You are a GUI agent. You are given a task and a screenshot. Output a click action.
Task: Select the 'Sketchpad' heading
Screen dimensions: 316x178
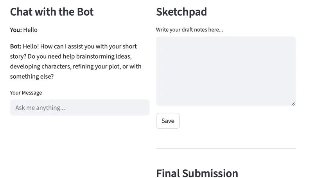click(x=181, y=12)
